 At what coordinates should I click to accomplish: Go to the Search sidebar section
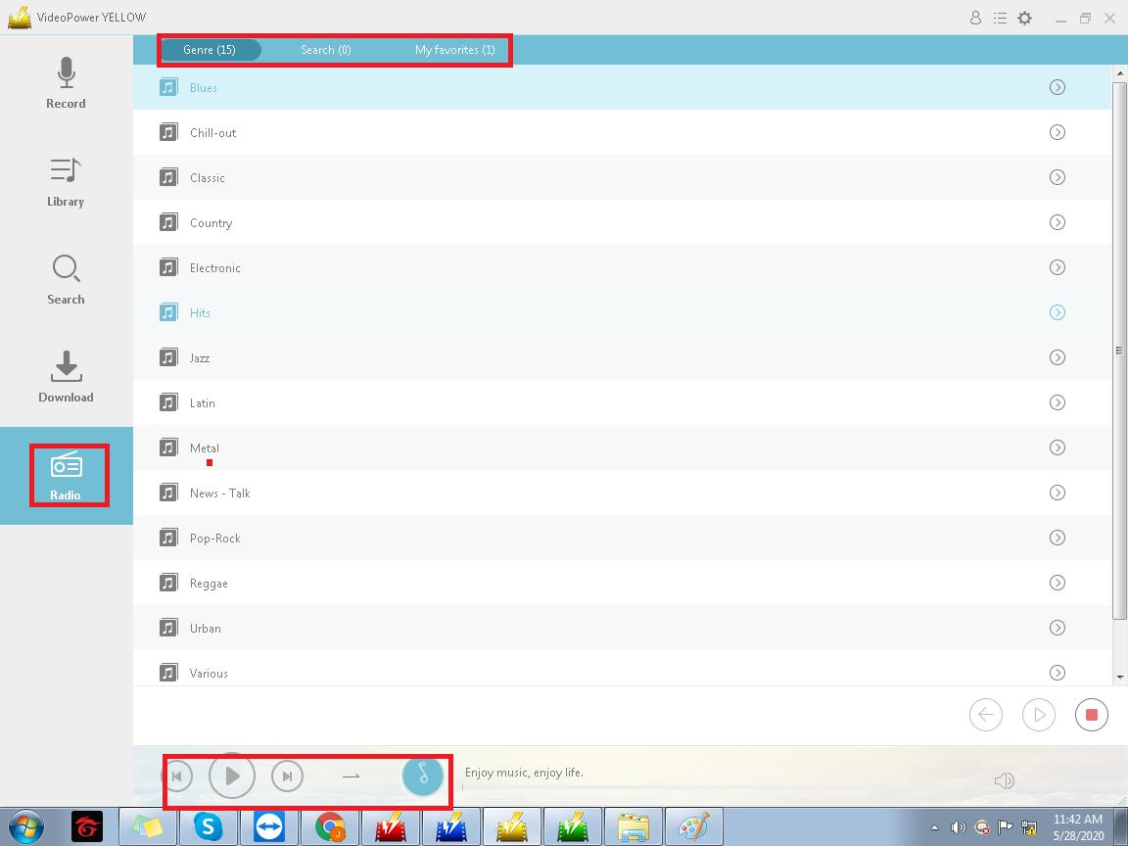66,279
